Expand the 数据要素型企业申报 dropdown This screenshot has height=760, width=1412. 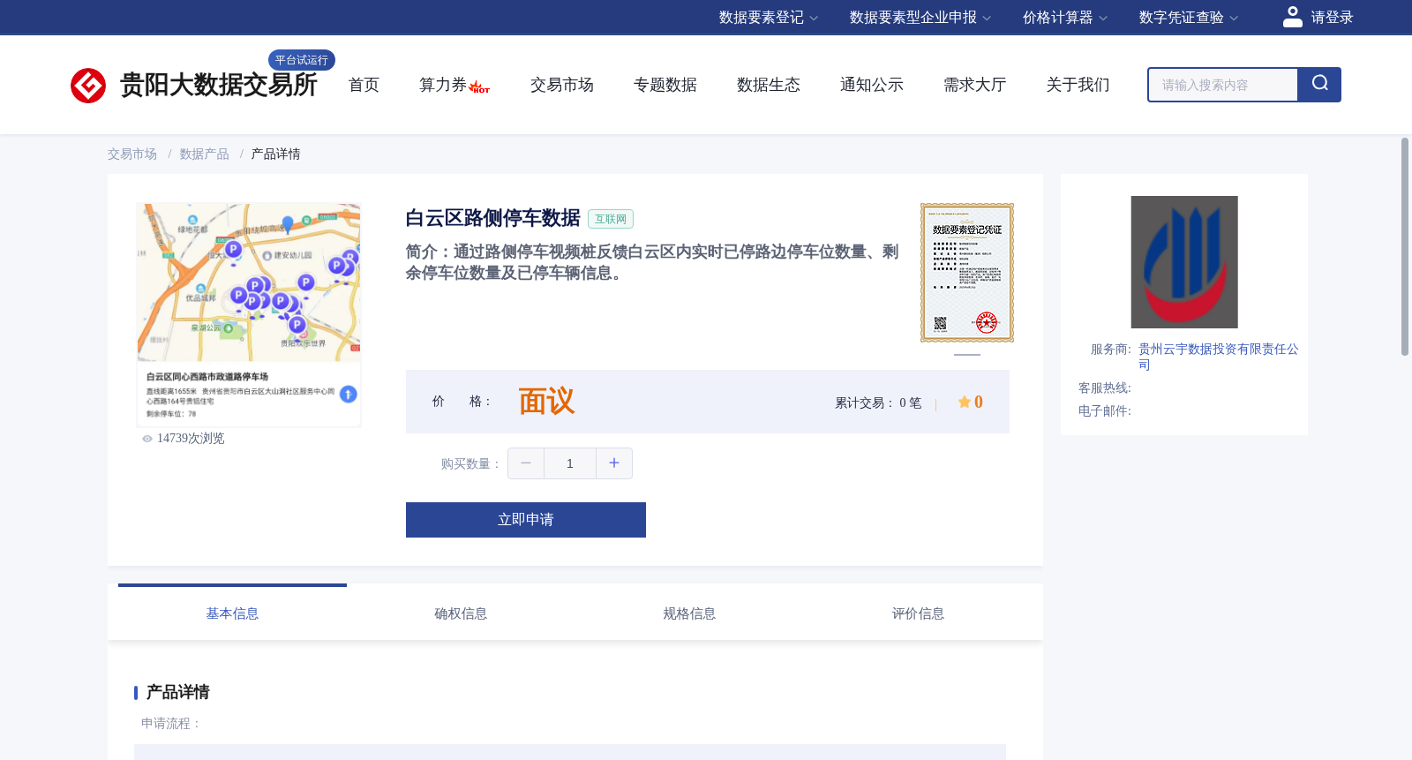[920, 18]
